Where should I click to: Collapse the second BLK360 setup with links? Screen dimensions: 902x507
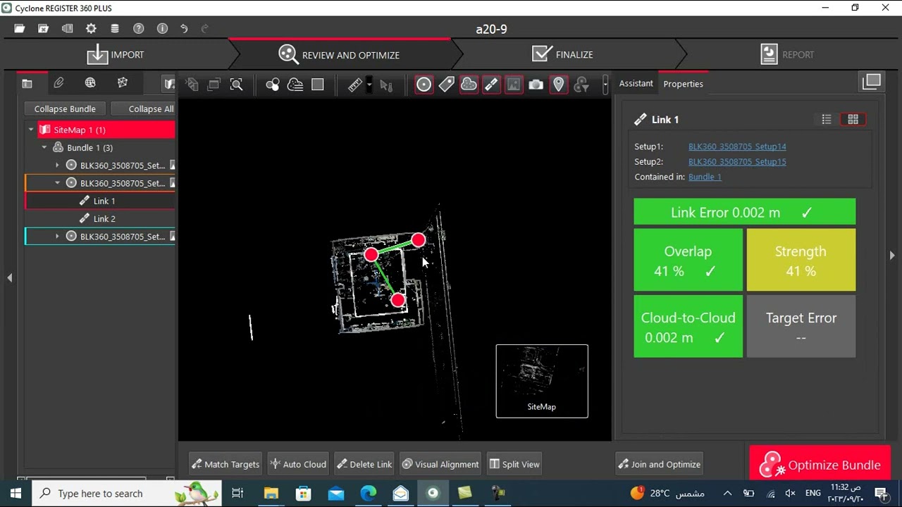57,183
